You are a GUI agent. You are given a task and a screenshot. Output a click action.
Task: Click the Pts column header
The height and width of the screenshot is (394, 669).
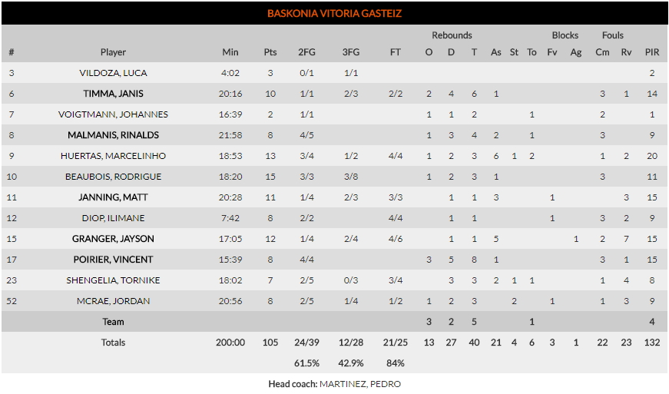pyautogui.click(x=270, y=52)
